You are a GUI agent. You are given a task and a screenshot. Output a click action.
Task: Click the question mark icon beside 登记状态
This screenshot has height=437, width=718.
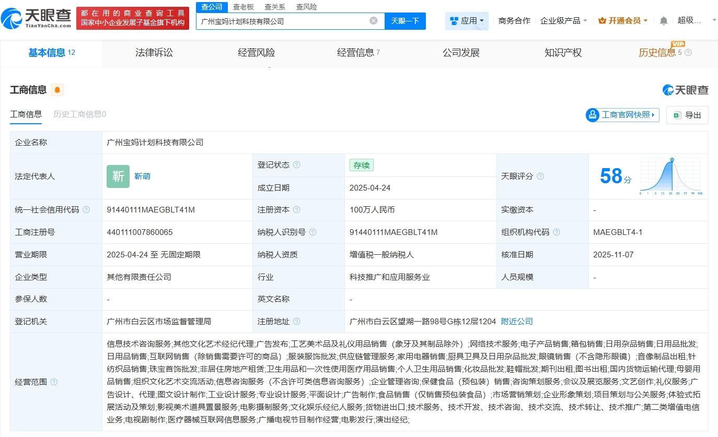296,164
